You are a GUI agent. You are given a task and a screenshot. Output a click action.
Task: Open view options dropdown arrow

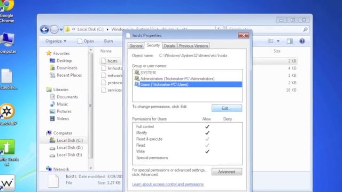[278, 41]
